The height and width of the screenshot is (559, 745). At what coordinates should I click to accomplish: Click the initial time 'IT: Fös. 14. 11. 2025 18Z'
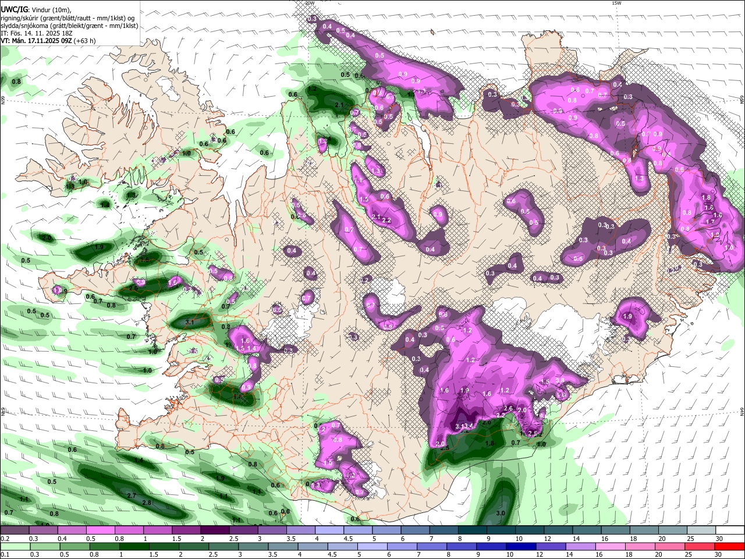(x=37, y=33)
